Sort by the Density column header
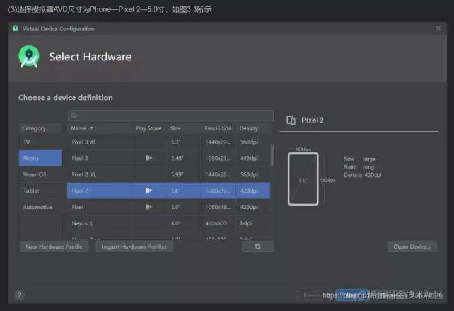 pos(252,128)
